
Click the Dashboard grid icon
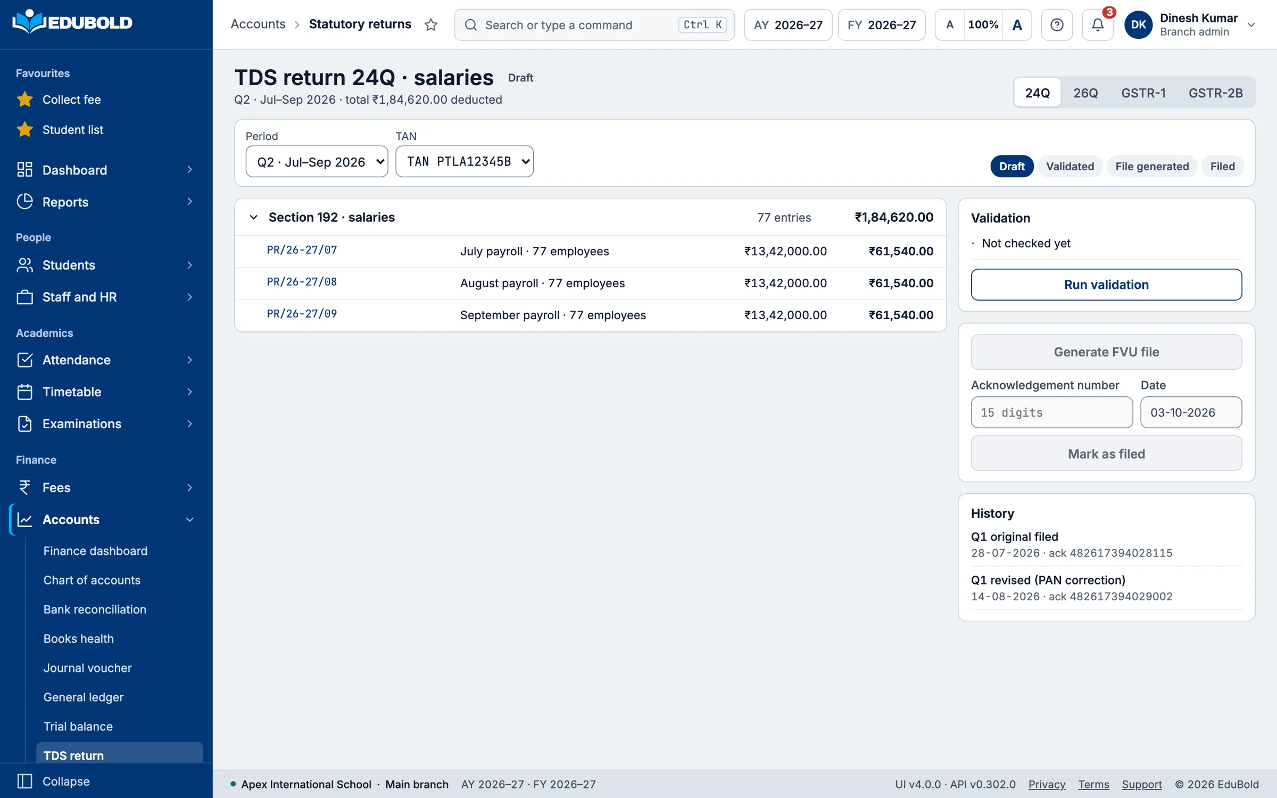pos(24,170)
